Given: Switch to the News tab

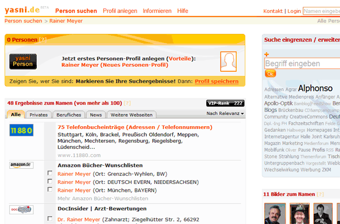Looking at the screenshot, I should pyautogui.click(x=96, y=115).
